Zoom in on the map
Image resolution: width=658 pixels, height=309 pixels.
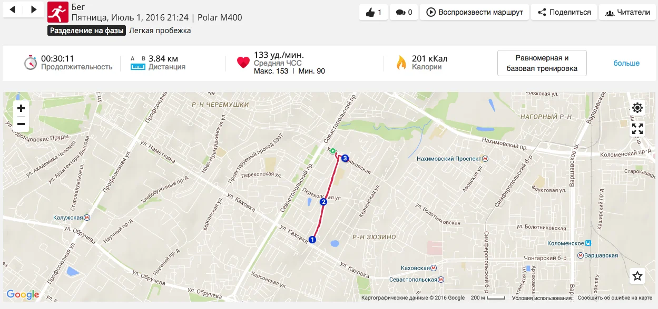coord(21,108)
